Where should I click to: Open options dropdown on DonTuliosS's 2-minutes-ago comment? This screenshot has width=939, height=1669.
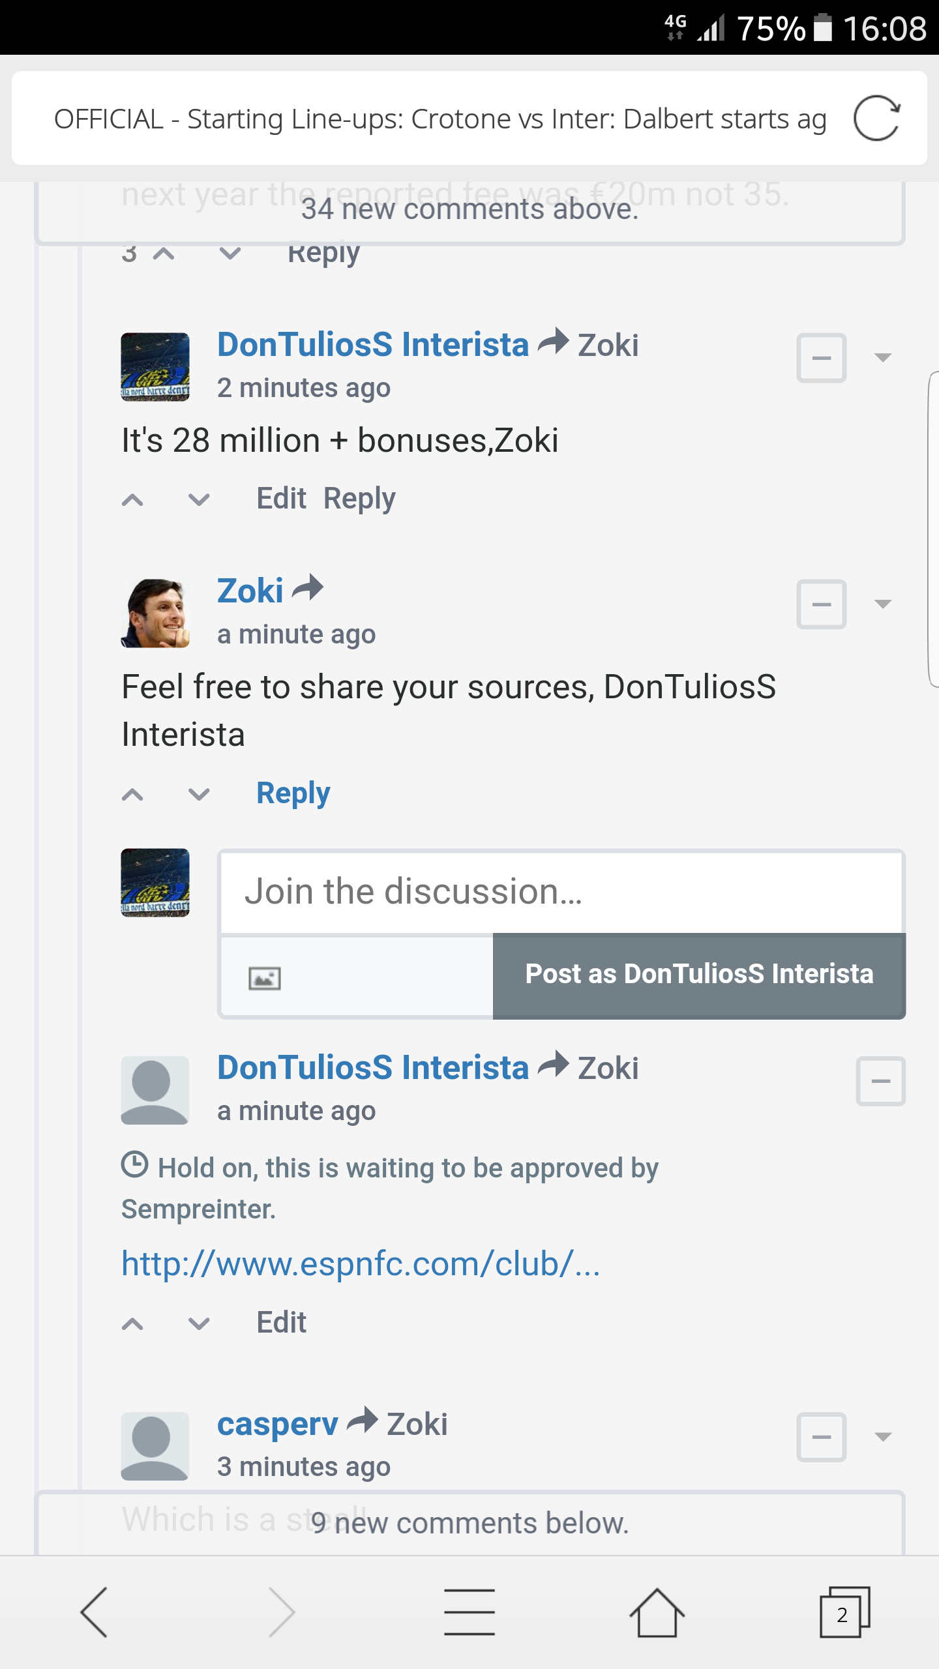point(883,357)
